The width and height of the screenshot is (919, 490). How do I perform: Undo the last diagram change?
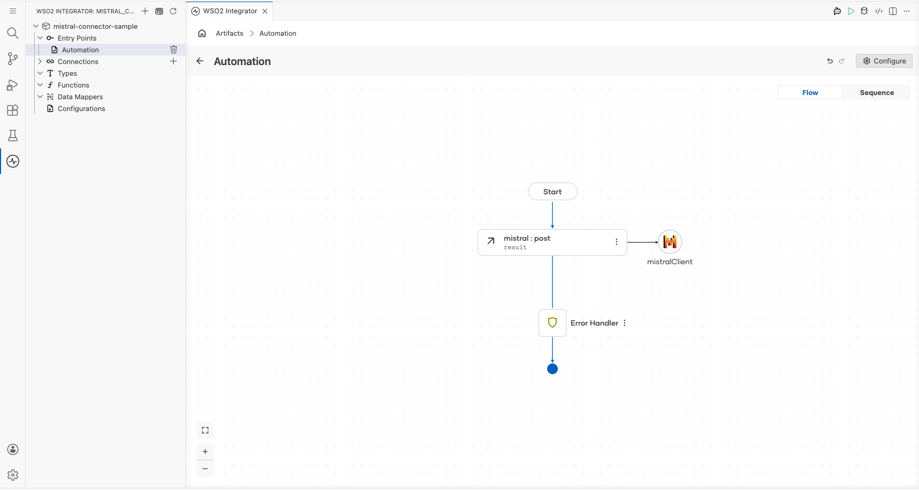click(830, 61)
